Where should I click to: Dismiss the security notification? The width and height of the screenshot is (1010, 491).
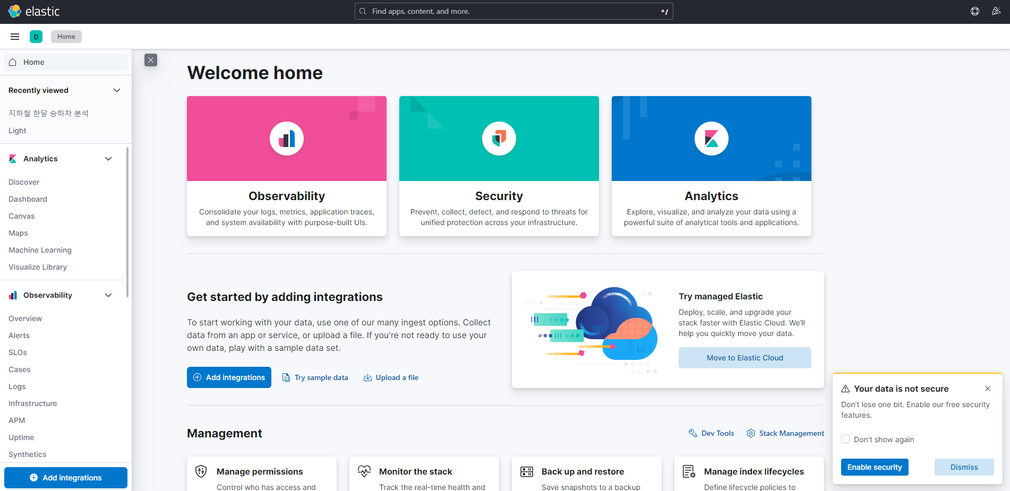(964, 467)
